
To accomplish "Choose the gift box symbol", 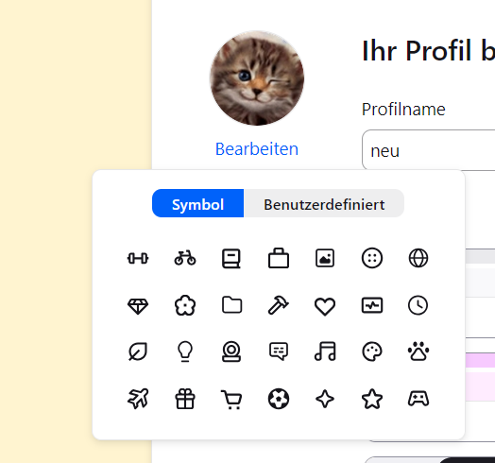I will [x=185, y=399].
